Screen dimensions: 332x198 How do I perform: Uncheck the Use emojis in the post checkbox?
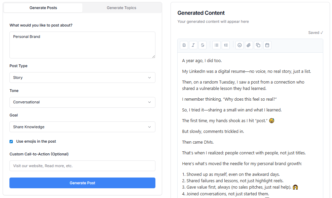point(11,142)
